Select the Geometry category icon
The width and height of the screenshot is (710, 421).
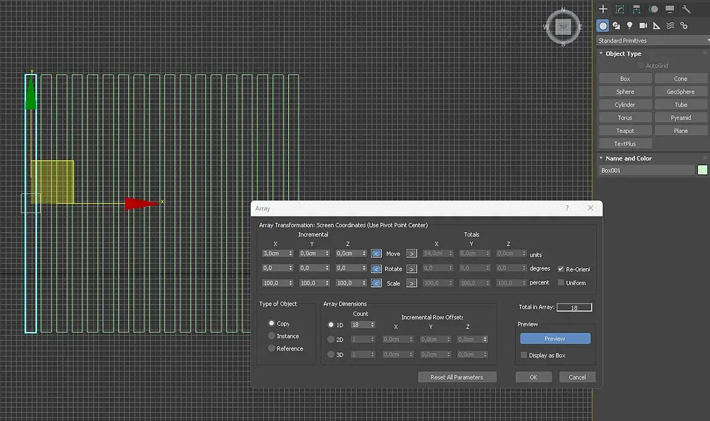click(x=603, y=26)
